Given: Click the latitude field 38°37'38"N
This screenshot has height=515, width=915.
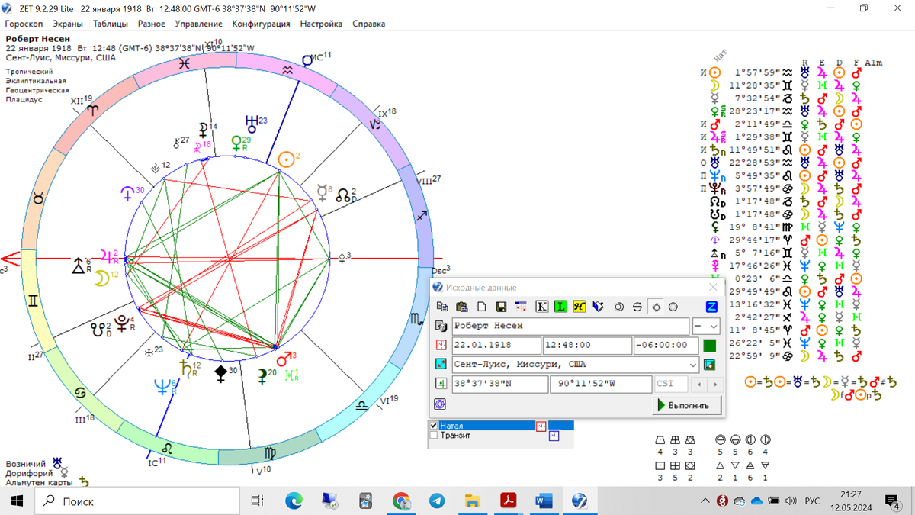Looking at the screenshot, I should [499, 384].
